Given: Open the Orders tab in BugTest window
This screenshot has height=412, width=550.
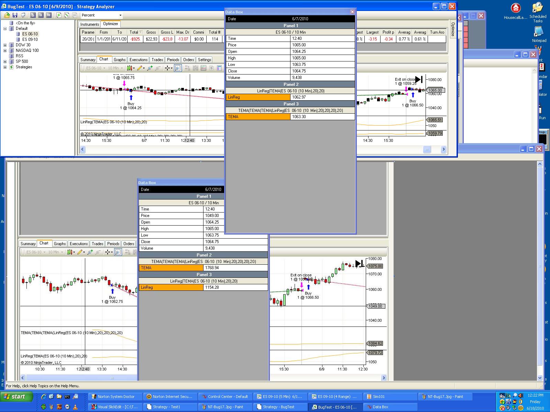Looking at the screenshot, I should [189, 60].
